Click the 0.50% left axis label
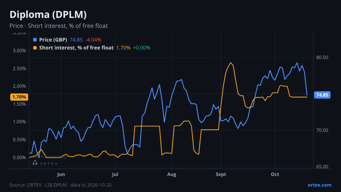The height and width of the screenshot is (192, 341). pyautogui.click(x=20, y=140)
